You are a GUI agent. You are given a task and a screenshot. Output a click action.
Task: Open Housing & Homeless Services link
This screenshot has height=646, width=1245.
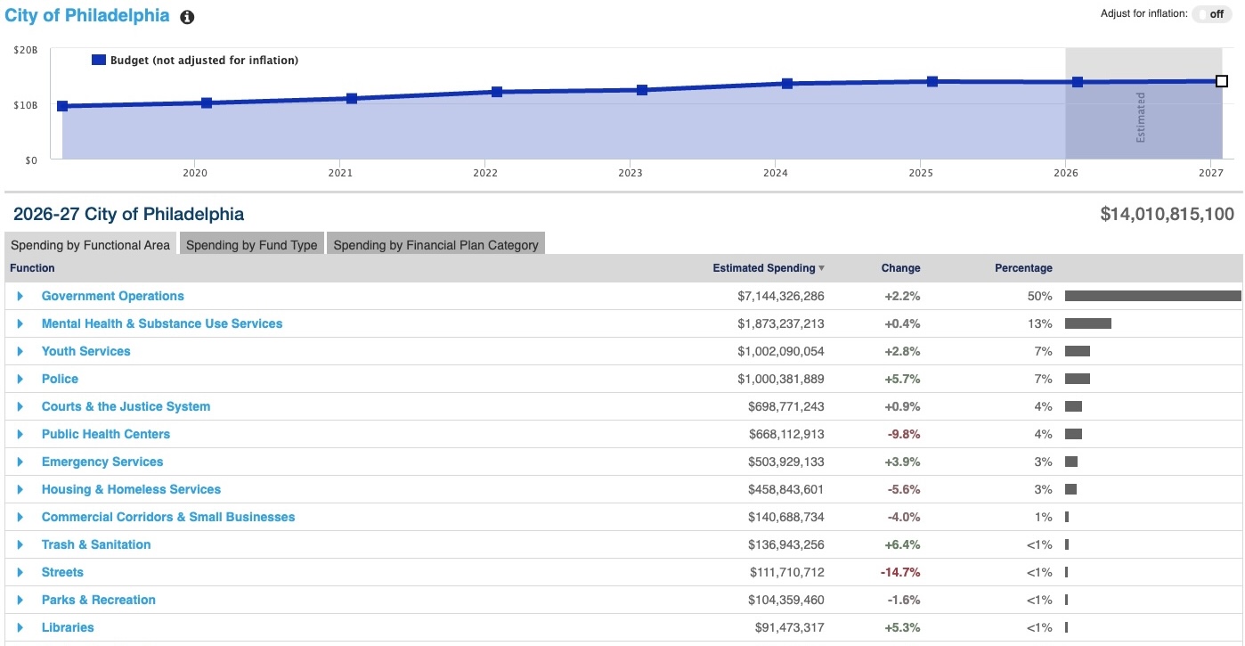pyautogui.click(x=131, y=489)
